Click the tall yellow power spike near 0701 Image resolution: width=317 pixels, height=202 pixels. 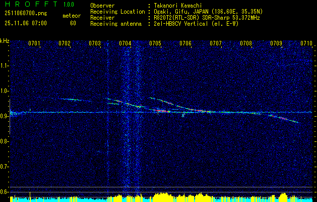(x=30, y=197)
